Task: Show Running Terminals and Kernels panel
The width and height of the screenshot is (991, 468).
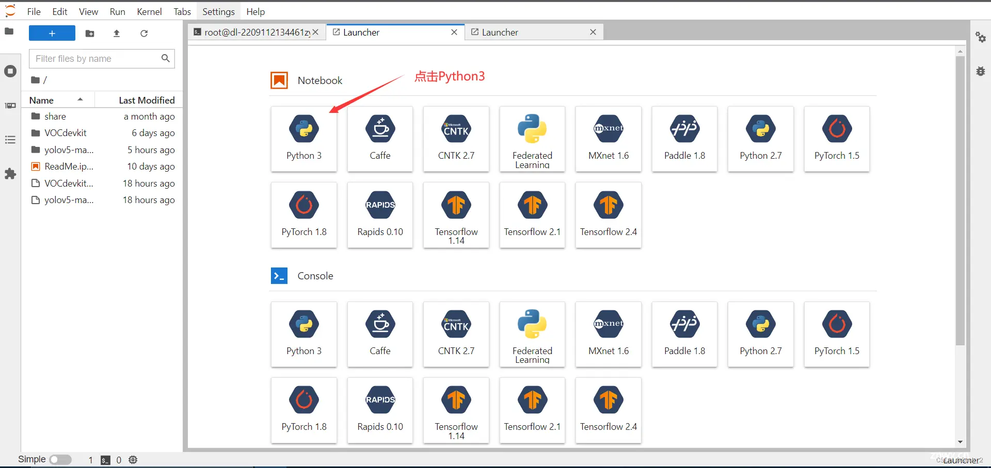Action: pos(10,71)
